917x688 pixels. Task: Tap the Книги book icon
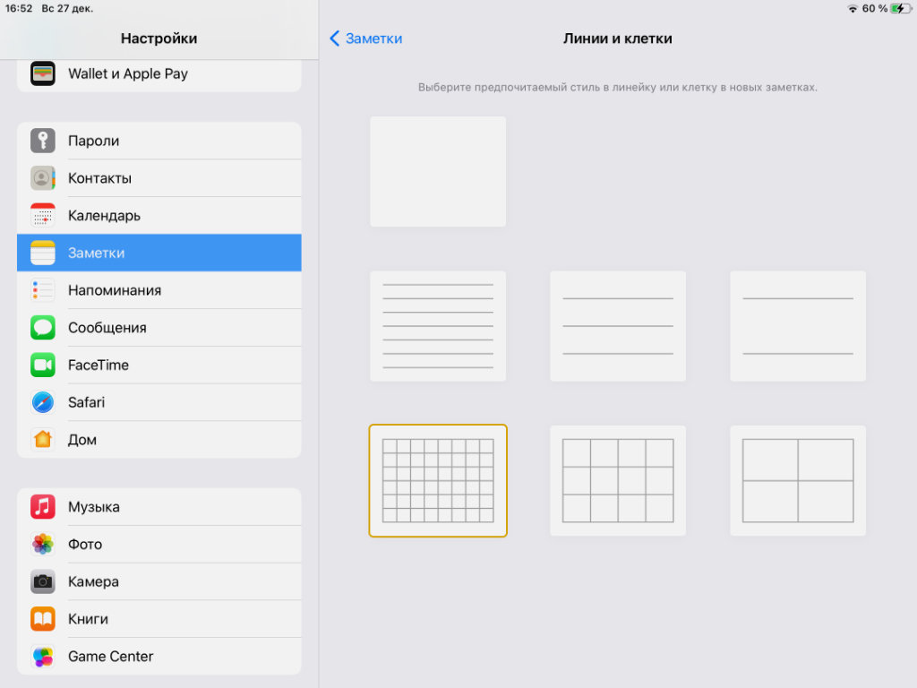point(43,619)
